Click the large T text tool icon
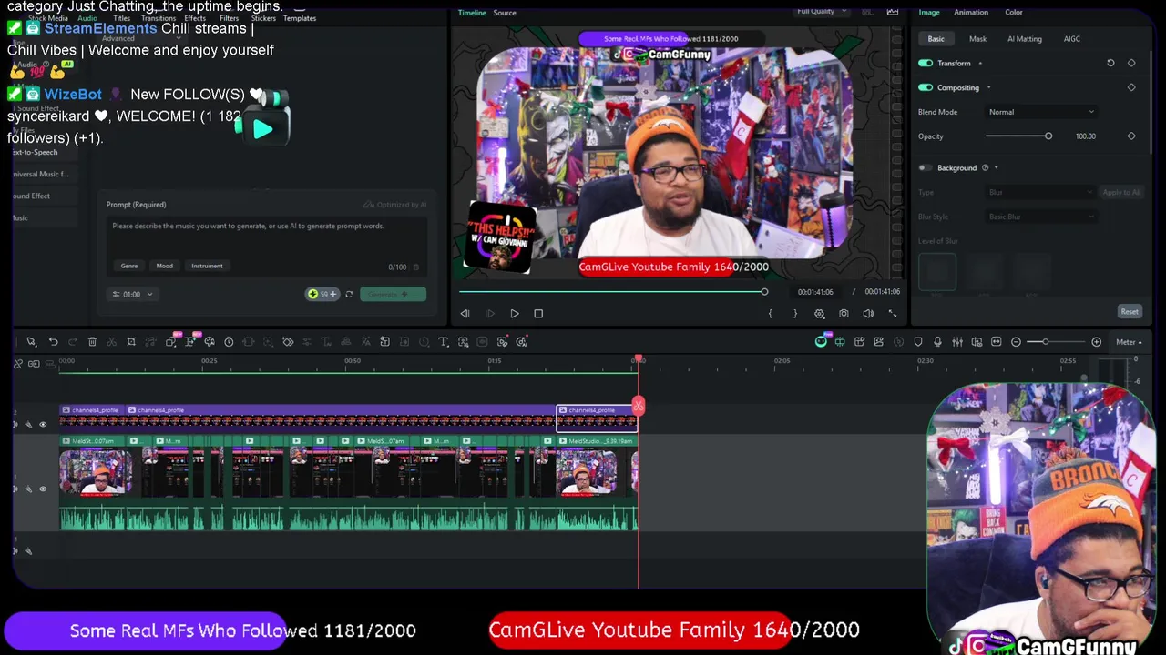Image resolution: width=1166 pixels, height=655 pixels. pyautogui.click(x=444, y=341)
